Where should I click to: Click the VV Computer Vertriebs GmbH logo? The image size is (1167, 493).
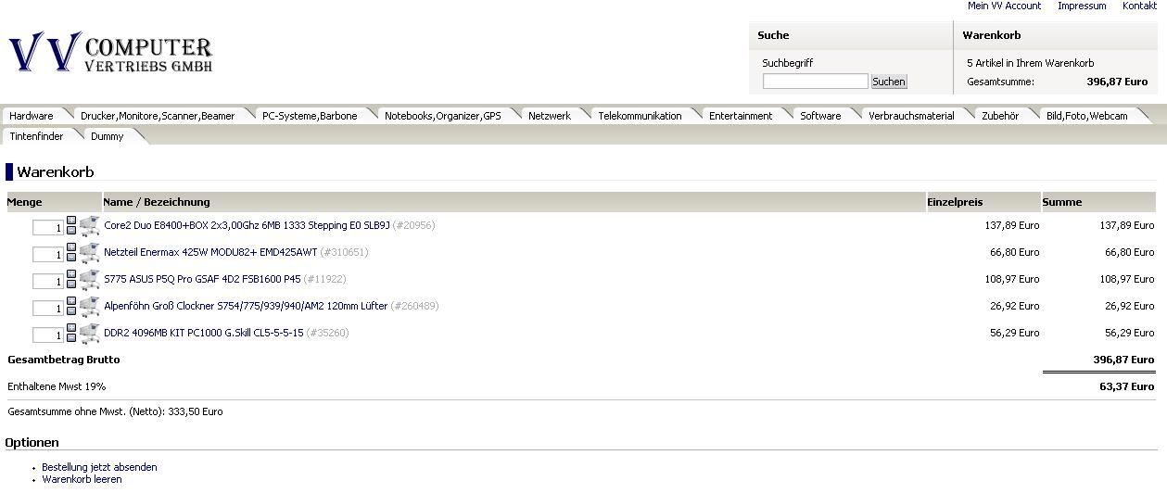pos(110,54)
